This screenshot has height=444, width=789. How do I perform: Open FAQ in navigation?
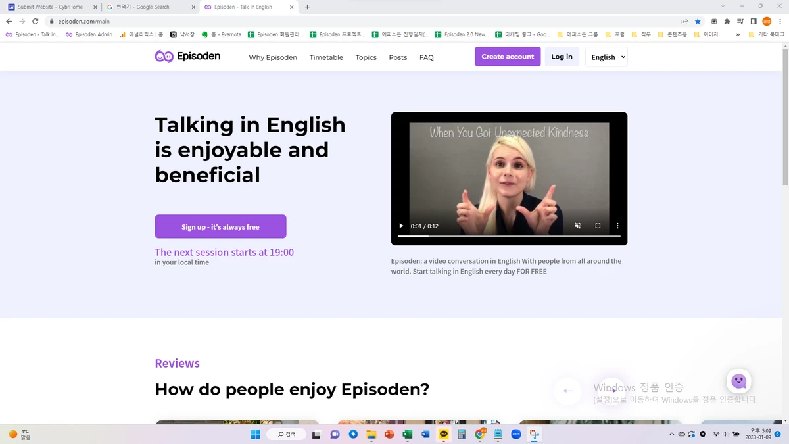click(x=427, y=57)
